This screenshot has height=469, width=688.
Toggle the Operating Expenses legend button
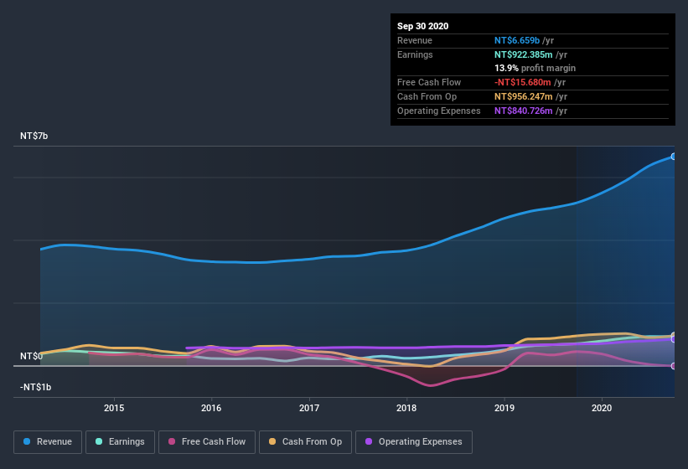(x=414, y=442)
